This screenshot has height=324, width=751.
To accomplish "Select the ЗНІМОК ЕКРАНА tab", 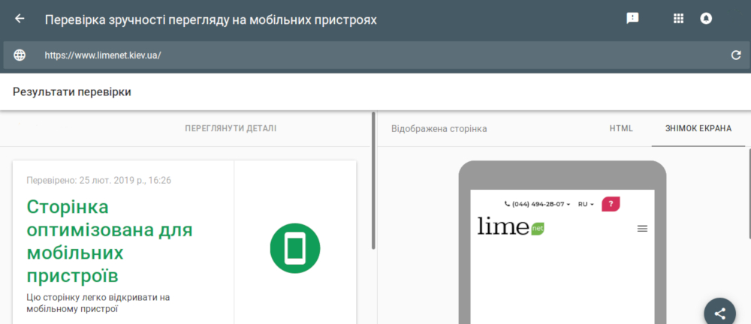I will click(x=698, y=129).
